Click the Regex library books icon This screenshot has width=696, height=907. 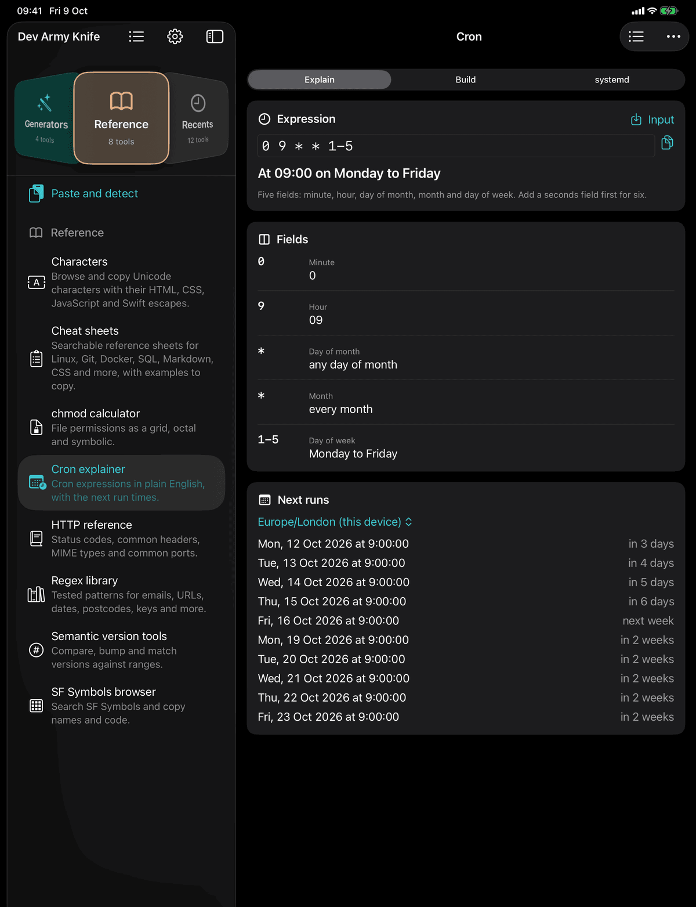(x=36, y=594)
